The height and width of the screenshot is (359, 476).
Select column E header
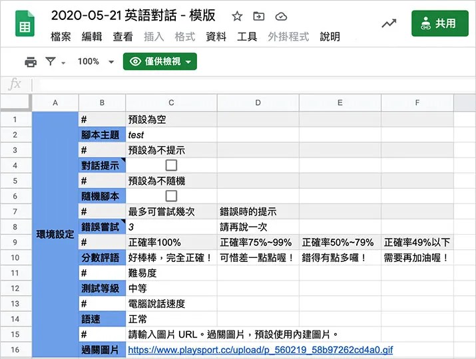340,103
